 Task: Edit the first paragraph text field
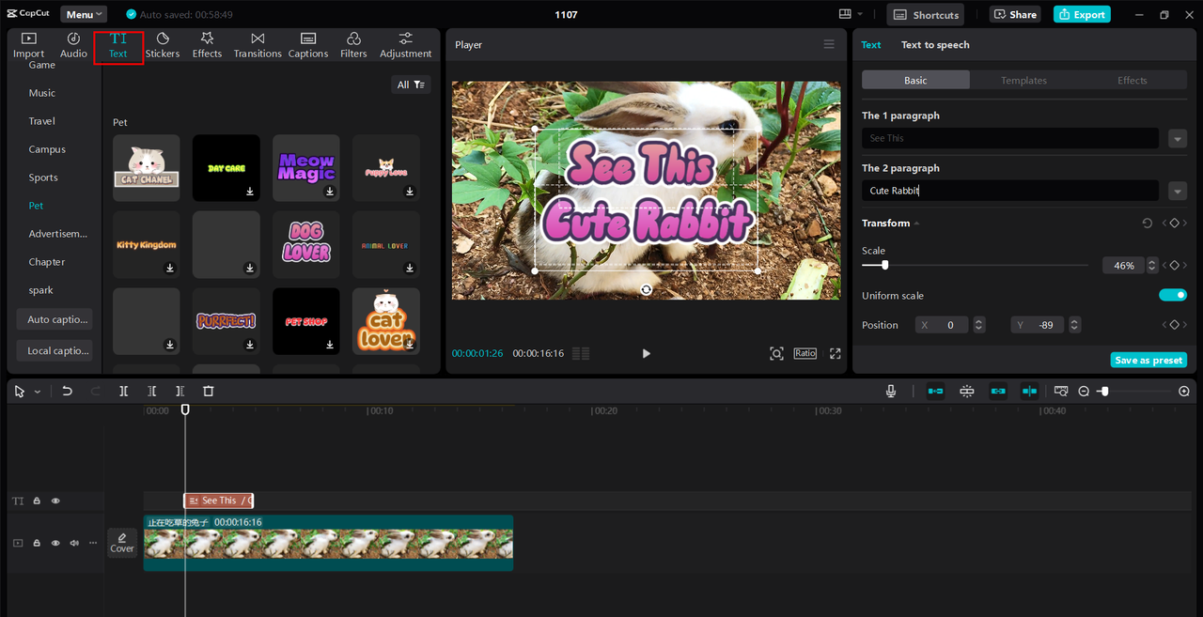(x=1012, y=138)
